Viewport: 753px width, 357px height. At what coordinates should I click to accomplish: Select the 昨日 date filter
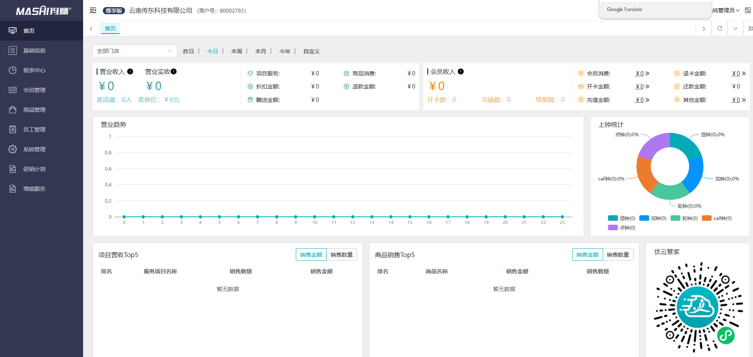point(189,51)
